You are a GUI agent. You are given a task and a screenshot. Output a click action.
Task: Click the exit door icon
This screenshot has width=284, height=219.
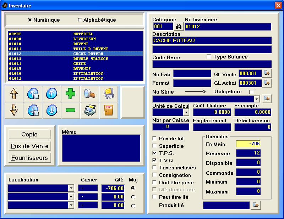(x=109, y=111)
